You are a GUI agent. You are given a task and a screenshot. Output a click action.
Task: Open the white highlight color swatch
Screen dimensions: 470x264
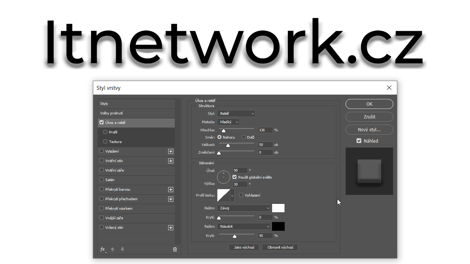[x=278, y=208]
